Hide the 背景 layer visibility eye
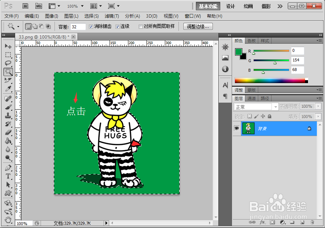Image resolution: width=325 pixels, height=228 pixels. tap(236, 128)
